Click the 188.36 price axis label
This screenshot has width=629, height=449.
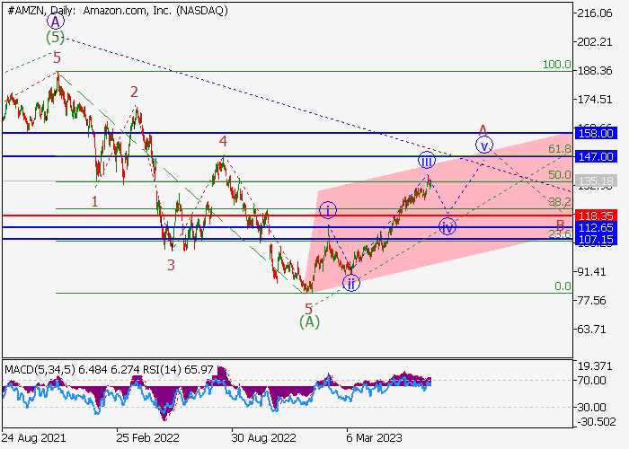pyautogui.click(x=595, y=71)
